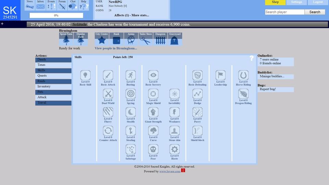Click the Spying target skill icon
Viewport: 329px width, 185px height.
[x=131, y=94]
